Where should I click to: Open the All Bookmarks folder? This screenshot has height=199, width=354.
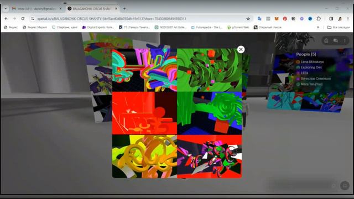coord(339,27)
